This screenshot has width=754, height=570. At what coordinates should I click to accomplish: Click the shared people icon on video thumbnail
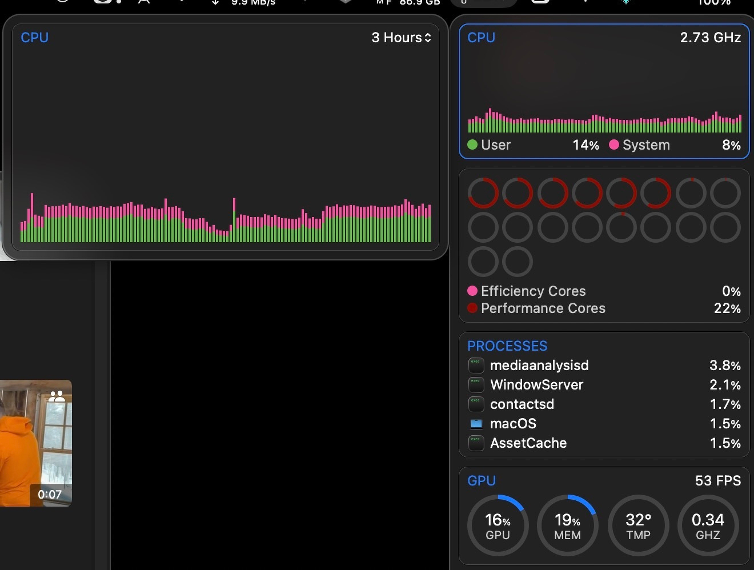point(57,396)
